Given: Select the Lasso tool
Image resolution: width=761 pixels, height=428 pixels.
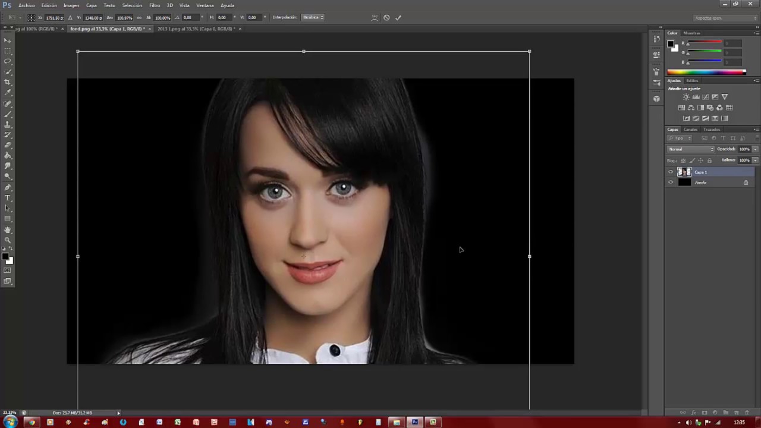Looking at the screenshot, I should pyautogui.click(x=8, y=61).
